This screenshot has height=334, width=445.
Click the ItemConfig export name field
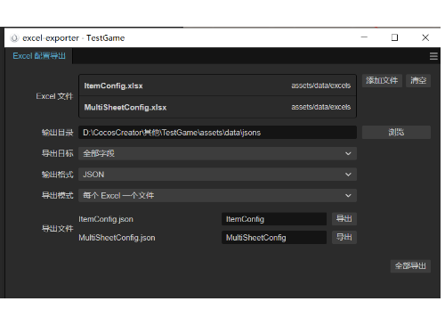[x=274, y=219]
